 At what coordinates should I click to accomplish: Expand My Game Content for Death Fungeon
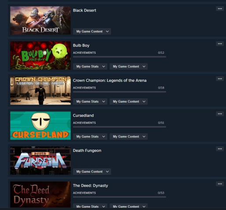(x=92, y=172)
